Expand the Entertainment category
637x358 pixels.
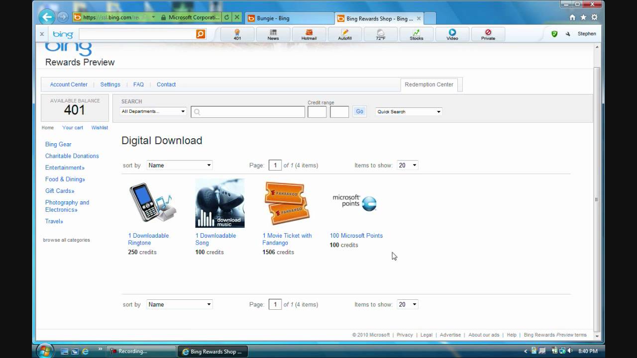pyautogui.click(x=65, y=168)
